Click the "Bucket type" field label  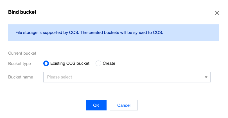[19, 63]
